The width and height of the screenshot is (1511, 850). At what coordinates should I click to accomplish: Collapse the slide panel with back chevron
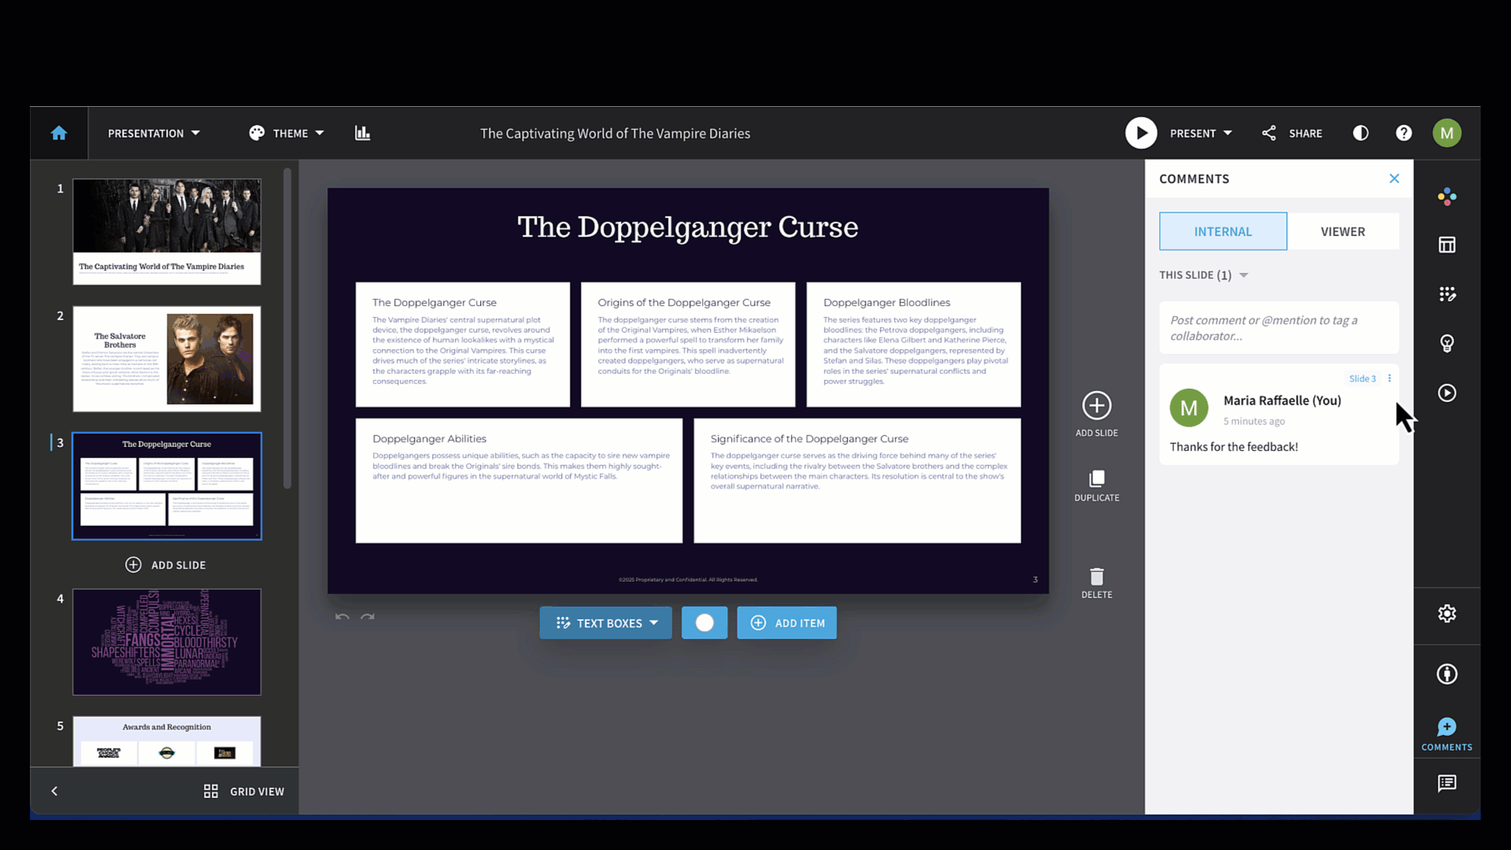click(54, 791)
